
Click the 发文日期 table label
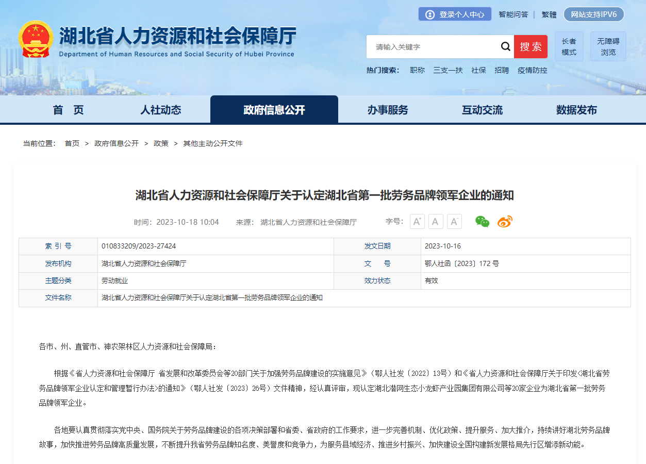(x=377, y=246)
